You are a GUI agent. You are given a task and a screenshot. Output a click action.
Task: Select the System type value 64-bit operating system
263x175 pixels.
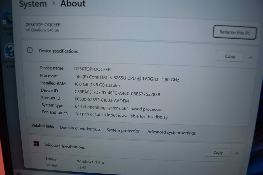pos(118,108)
